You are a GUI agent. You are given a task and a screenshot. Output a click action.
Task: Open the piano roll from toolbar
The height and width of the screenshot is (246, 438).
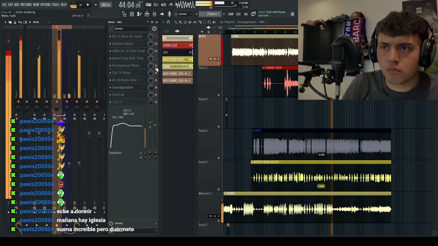[x=139, y=14]
